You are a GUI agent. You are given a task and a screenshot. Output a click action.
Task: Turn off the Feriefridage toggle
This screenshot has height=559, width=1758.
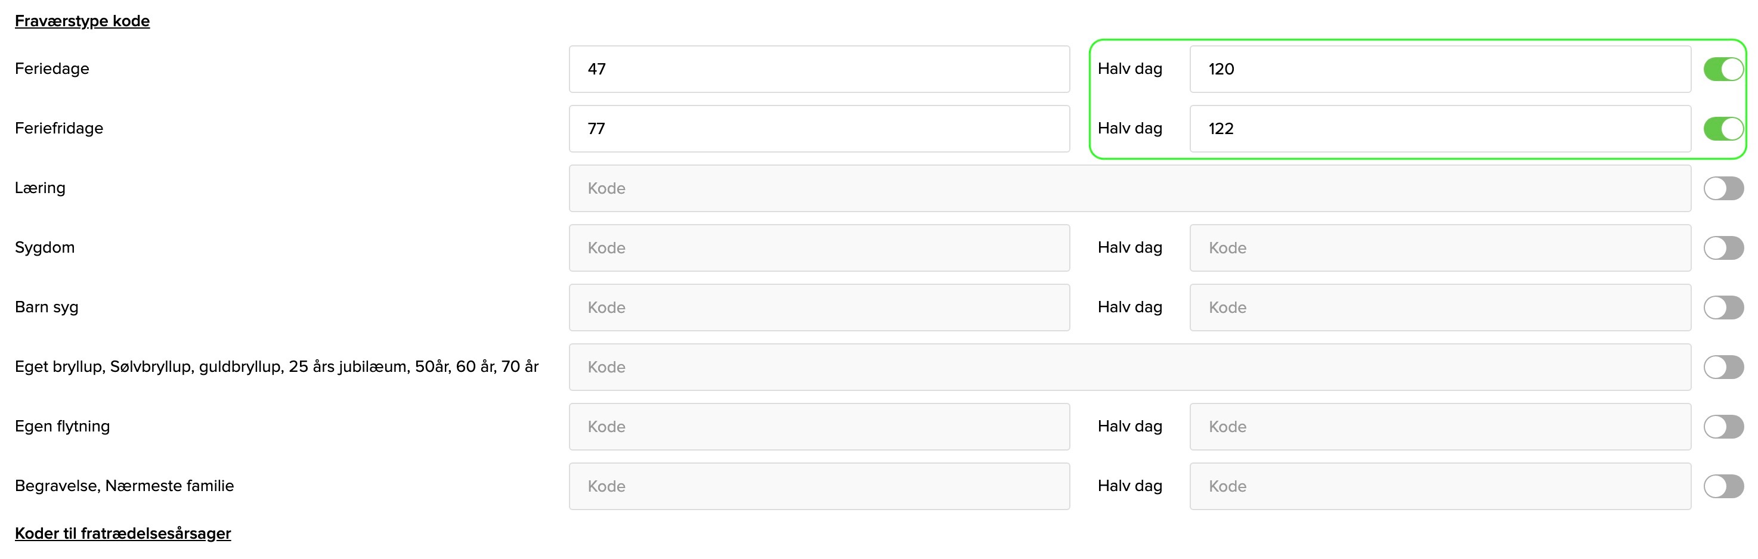[x=1723, y=129]
